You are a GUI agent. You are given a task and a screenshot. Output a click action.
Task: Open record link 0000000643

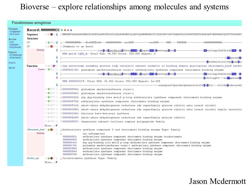tap(70, 93)
